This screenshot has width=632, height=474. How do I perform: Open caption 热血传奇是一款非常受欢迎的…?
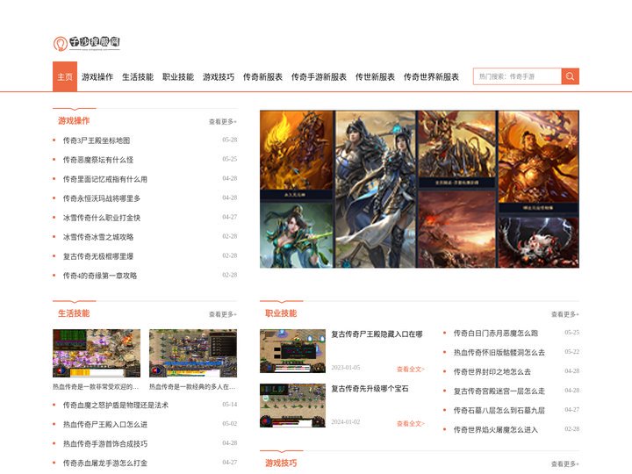[96, 386]
